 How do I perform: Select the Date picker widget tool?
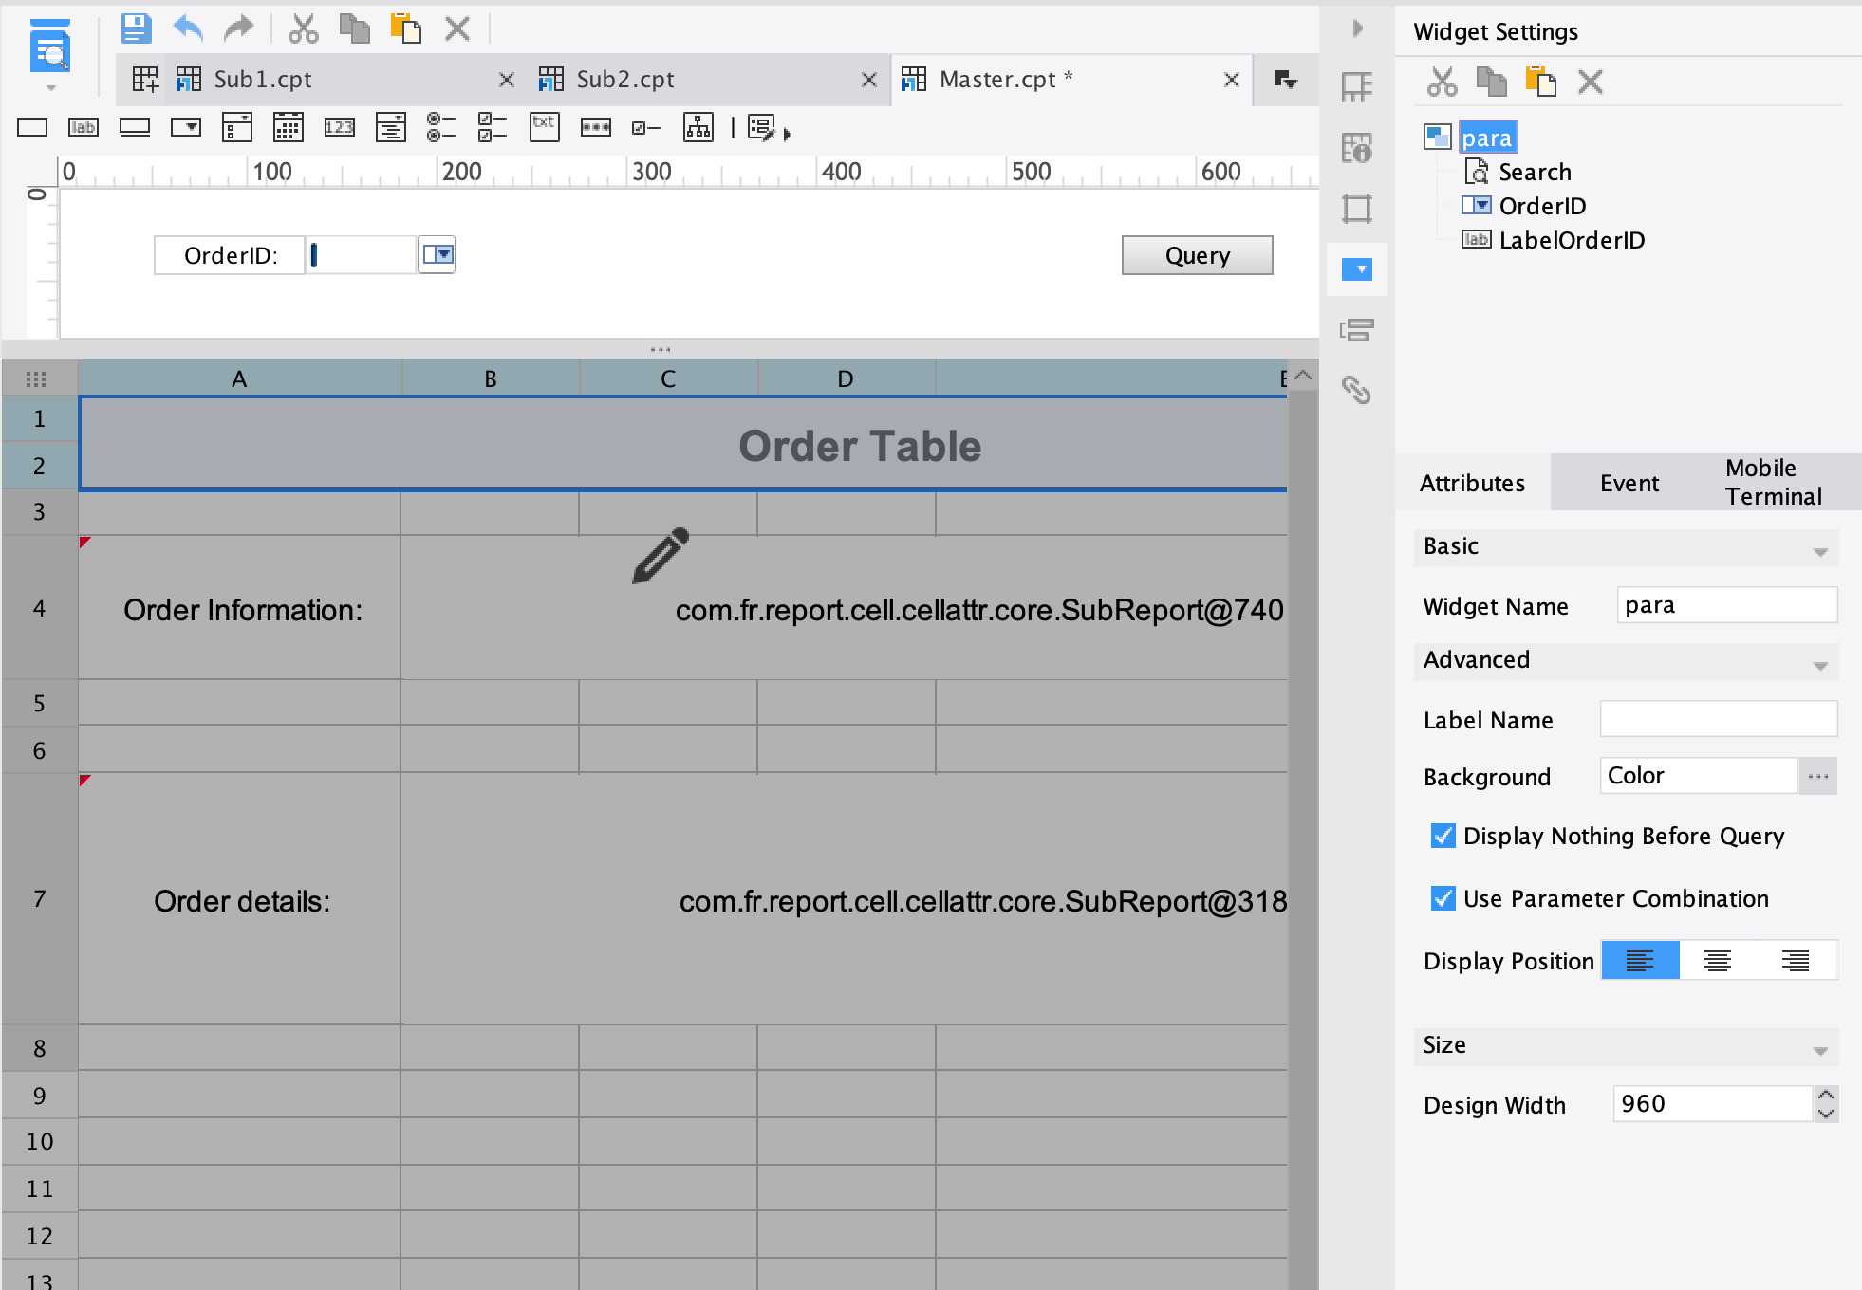pos(289,127)
